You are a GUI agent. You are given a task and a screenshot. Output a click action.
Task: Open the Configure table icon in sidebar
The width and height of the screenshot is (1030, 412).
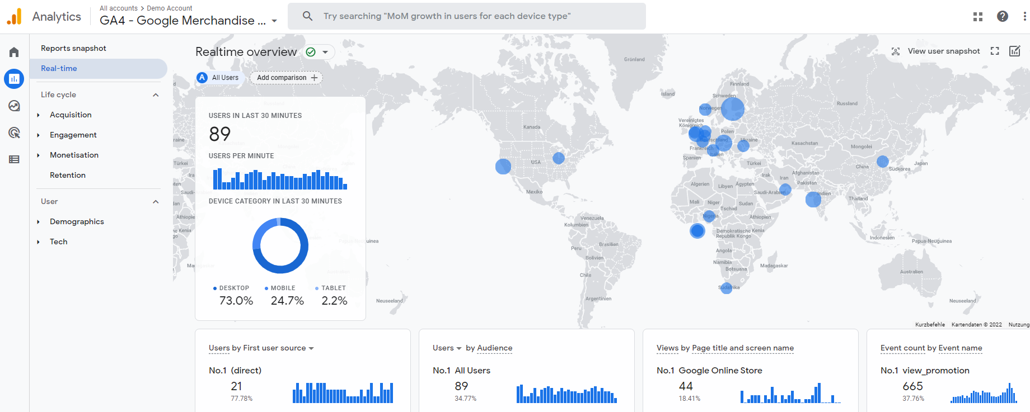tap(14, 159)
